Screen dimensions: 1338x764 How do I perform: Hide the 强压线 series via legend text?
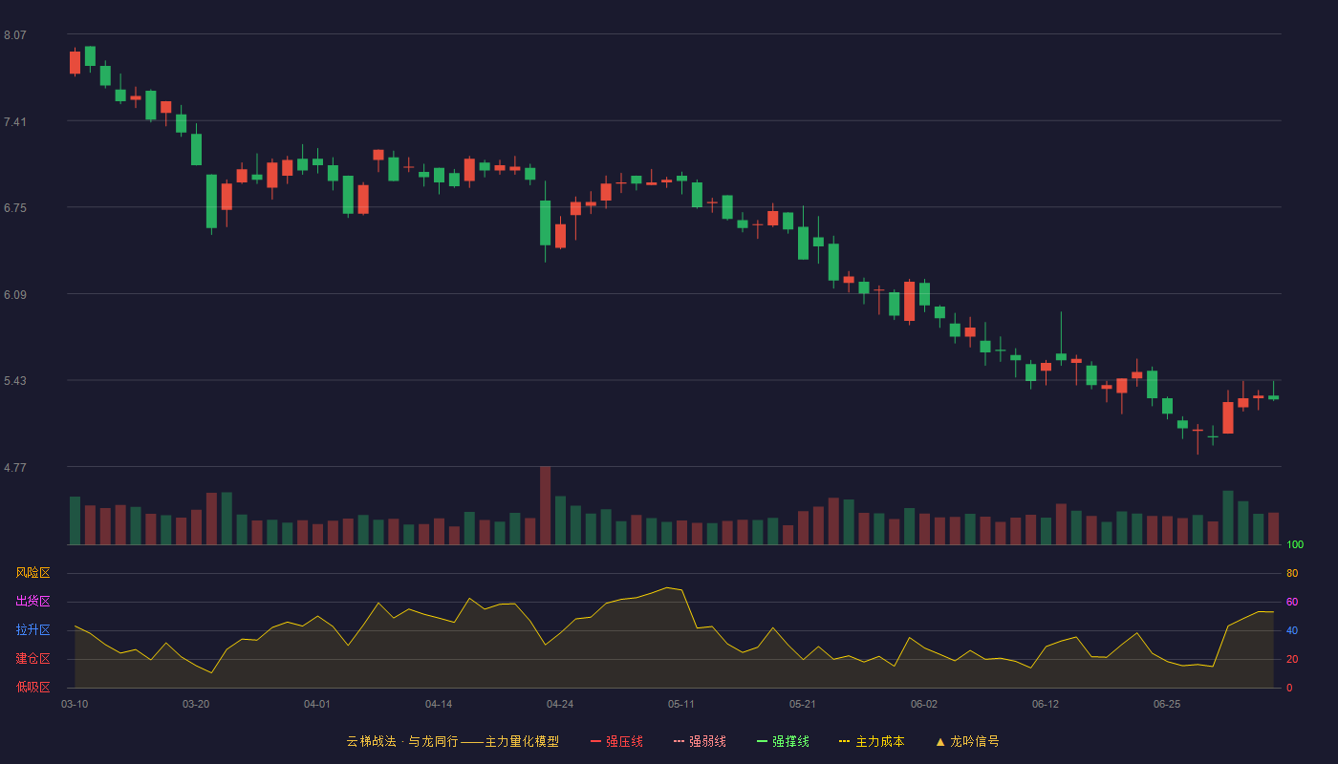click(x=624, y=741)
